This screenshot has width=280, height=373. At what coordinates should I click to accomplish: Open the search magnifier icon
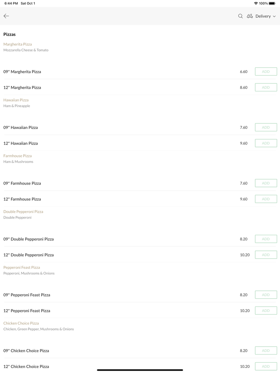(x=240, y=16)
